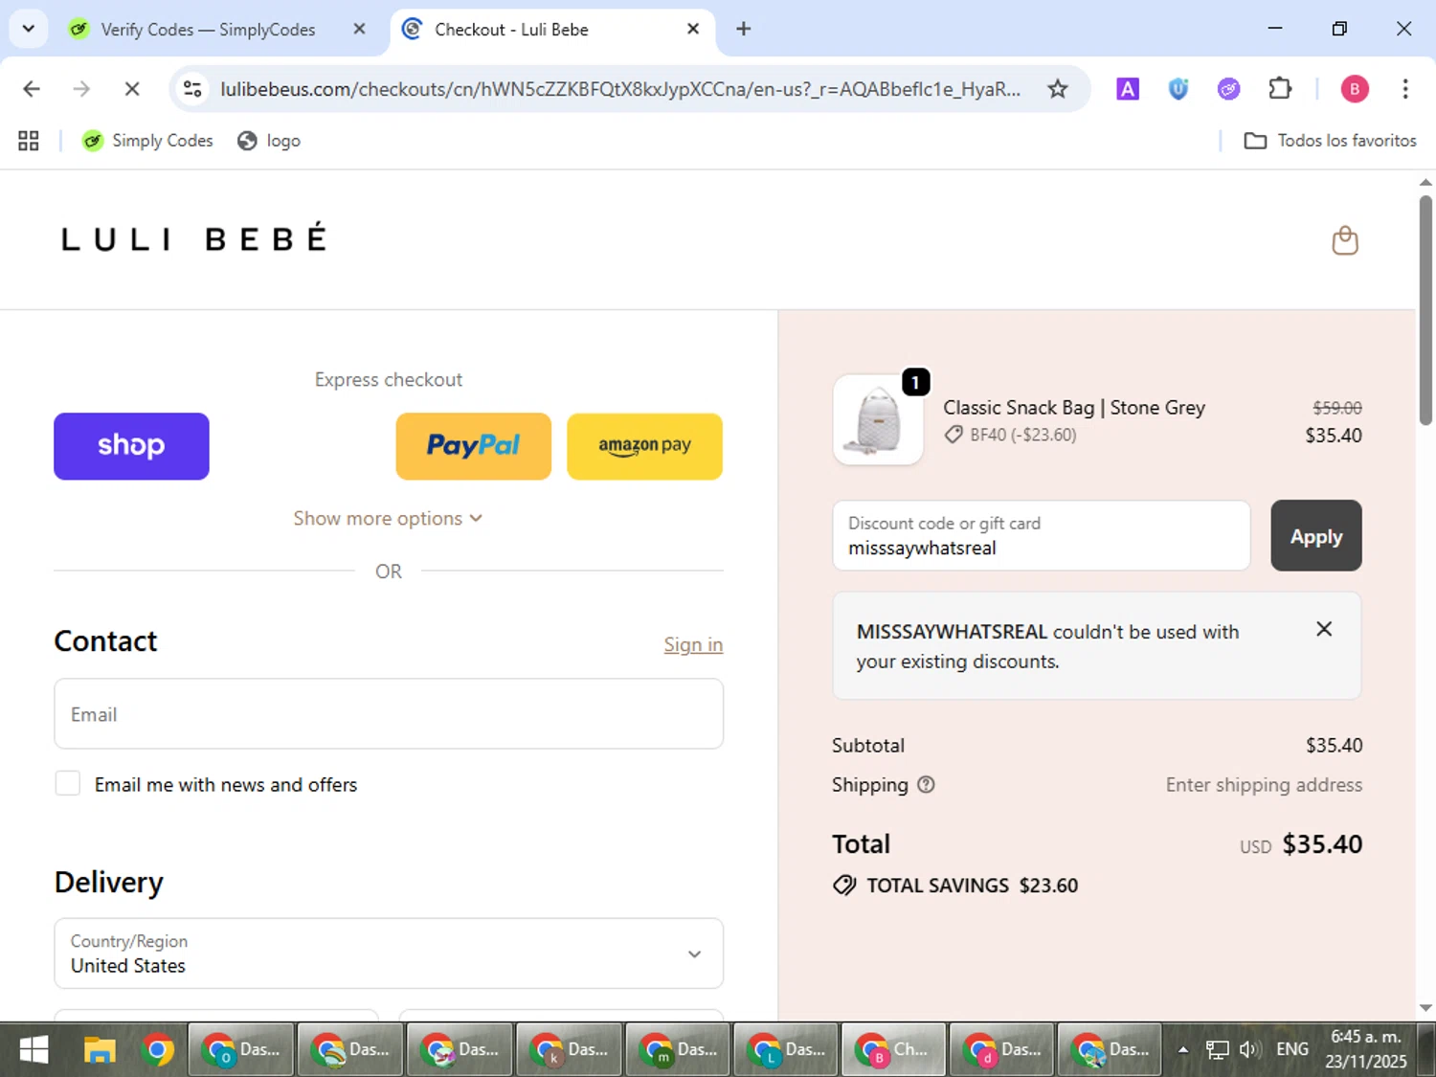
Task: Open Google Chrome pinned taskbar icon
Action: coord(158,1050)
